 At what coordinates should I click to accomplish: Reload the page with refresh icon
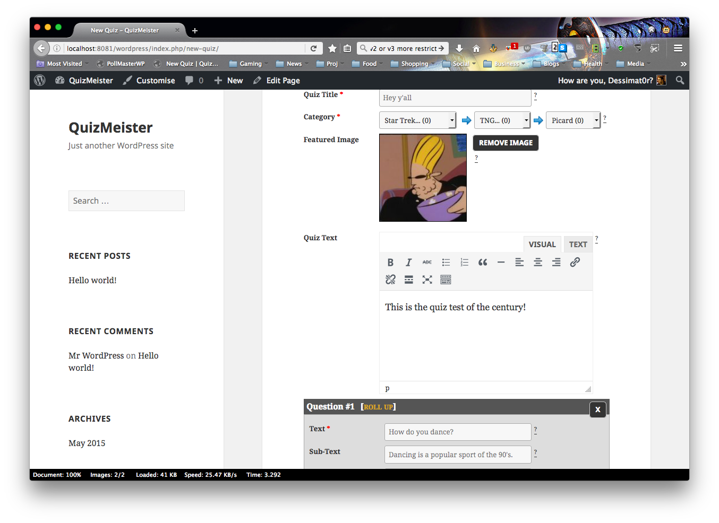click(x=313, y=48)
